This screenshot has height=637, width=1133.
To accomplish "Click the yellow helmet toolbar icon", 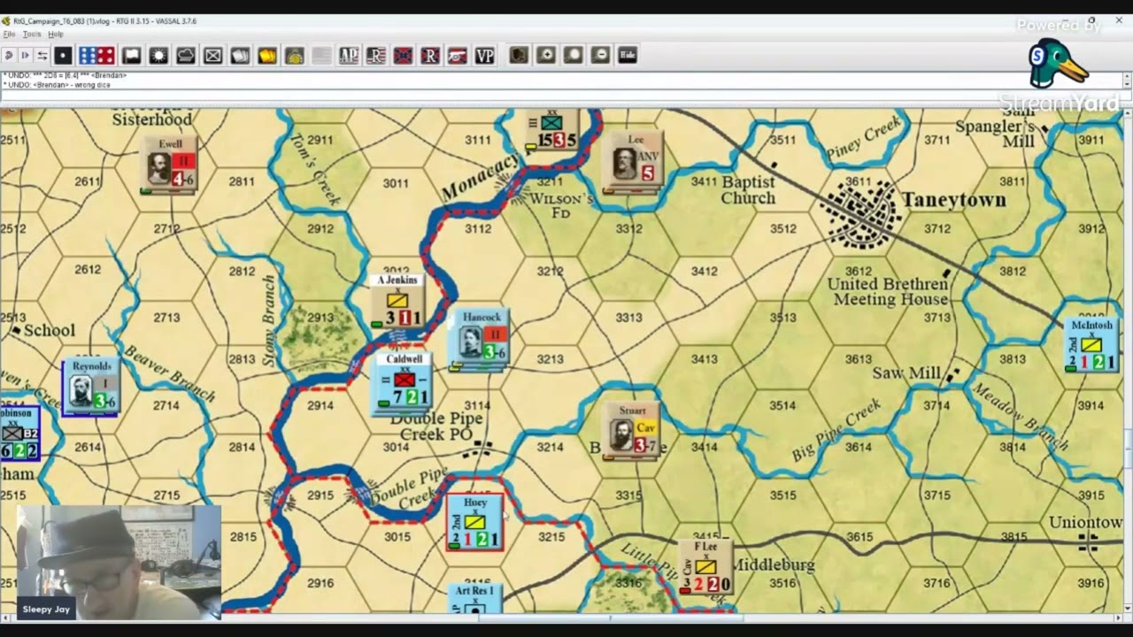I will pyautogui.click(x=295, y=56).
